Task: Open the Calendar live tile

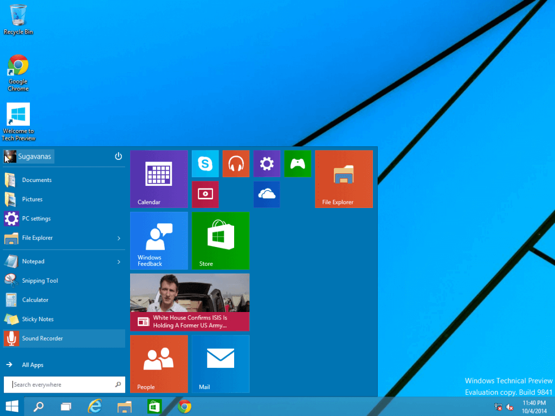Action: pos(159,179)
